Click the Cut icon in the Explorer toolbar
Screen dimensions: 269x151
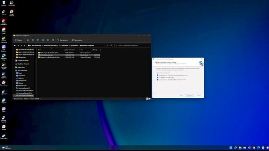pyautogui.click(x=28, y=40)
